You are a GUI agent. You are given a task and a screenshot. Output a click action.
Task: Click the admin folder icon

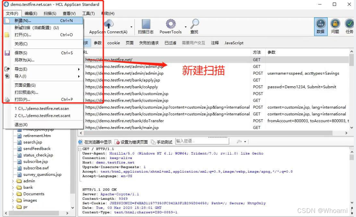coord(19,181)
